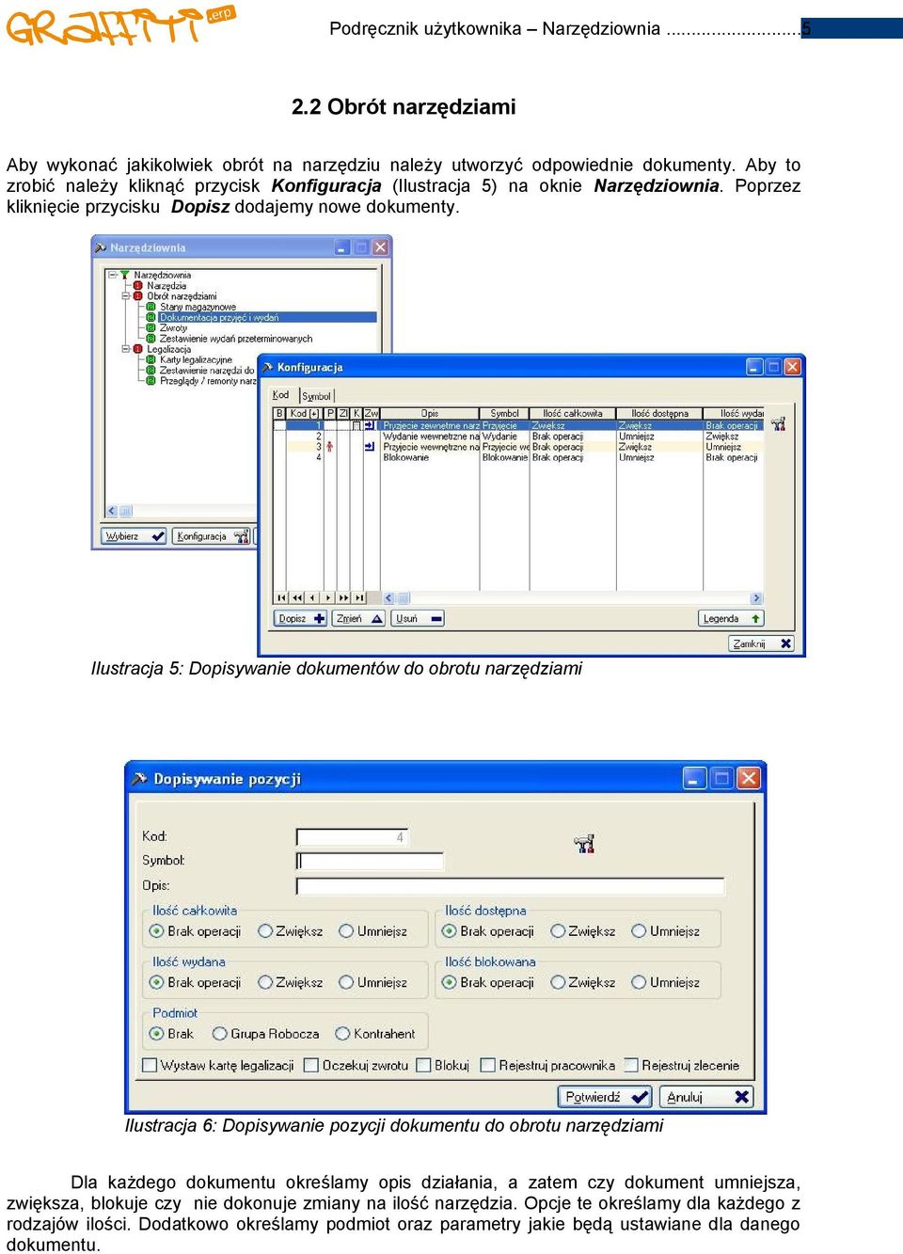Image resolution: width=903 pixels, height=1254 pixels.
Task: Click the green icon beside Zwroty
Action: tap(150, 328)
